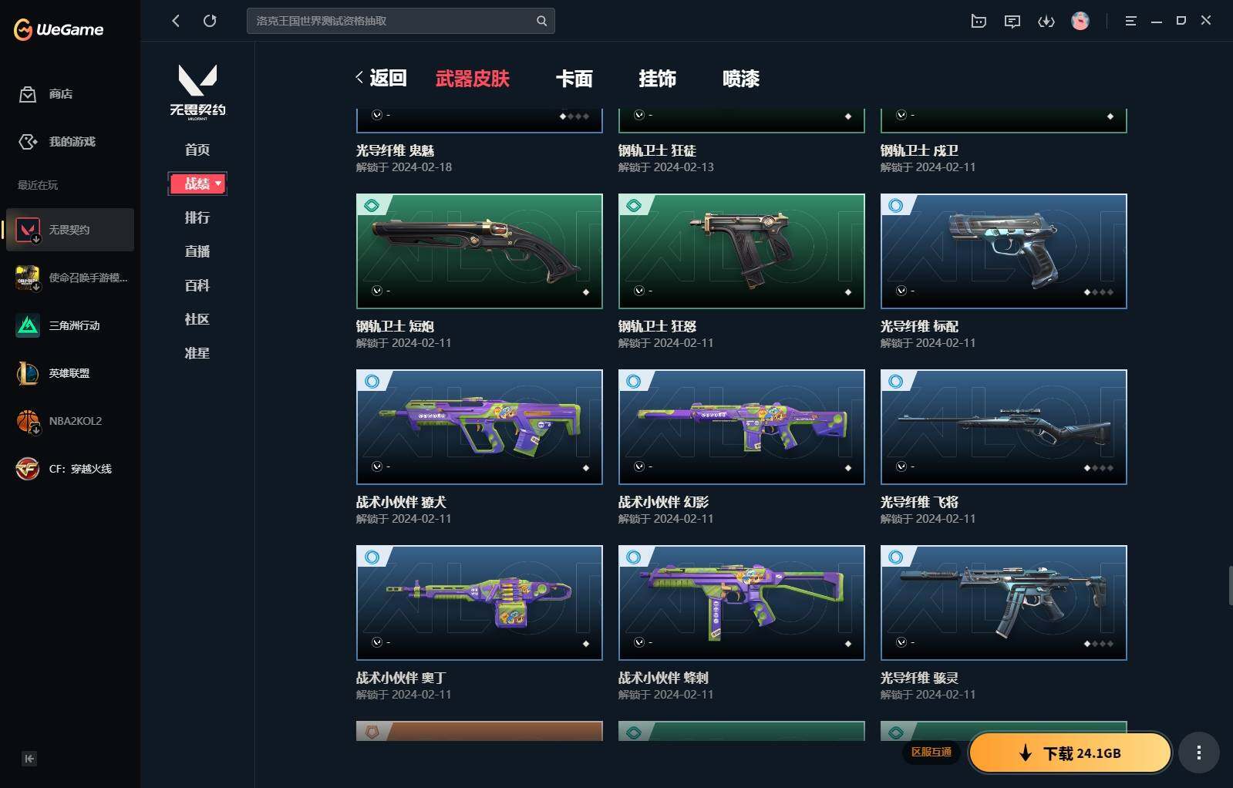Open the 百科 navigation item

coord(197,285)
